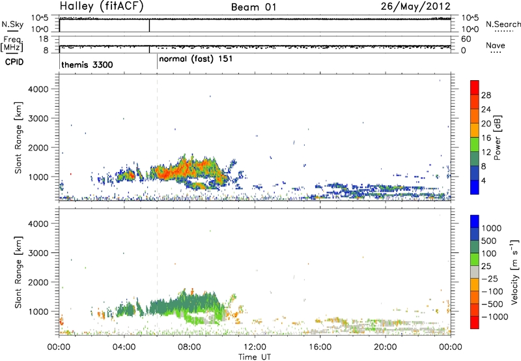Click the 'Freq. [MHz]' axis label
The width and height of the screenshot is (521, 361).
12,44
